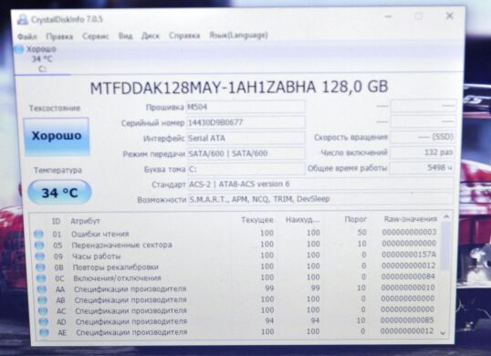Click the drive letter field C:
The width and height of the screenshot is (491, 356).
pos(246,169)
